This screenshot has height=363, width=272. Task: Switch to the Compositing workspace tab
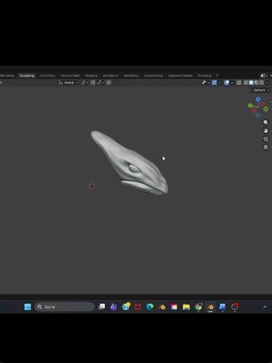point(153,75)
